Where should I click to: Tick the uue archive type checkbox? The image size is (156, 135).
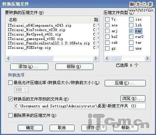point(131,48)
